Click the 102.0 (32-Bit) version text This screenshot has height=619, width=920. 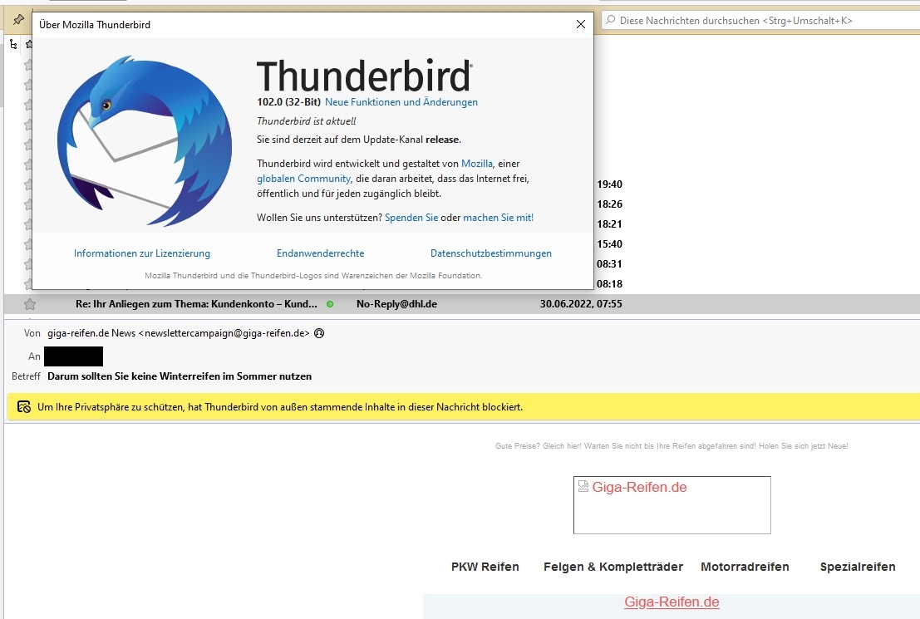click(x=288, y=102)
